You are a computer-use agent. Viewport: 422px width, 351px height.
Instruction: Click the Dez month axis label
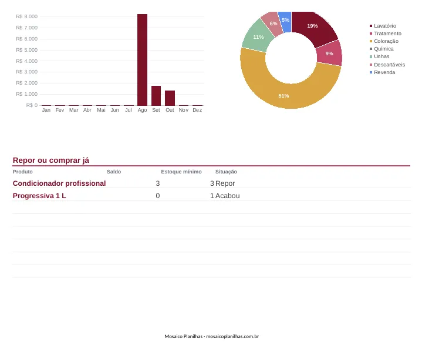click(197, 110)
